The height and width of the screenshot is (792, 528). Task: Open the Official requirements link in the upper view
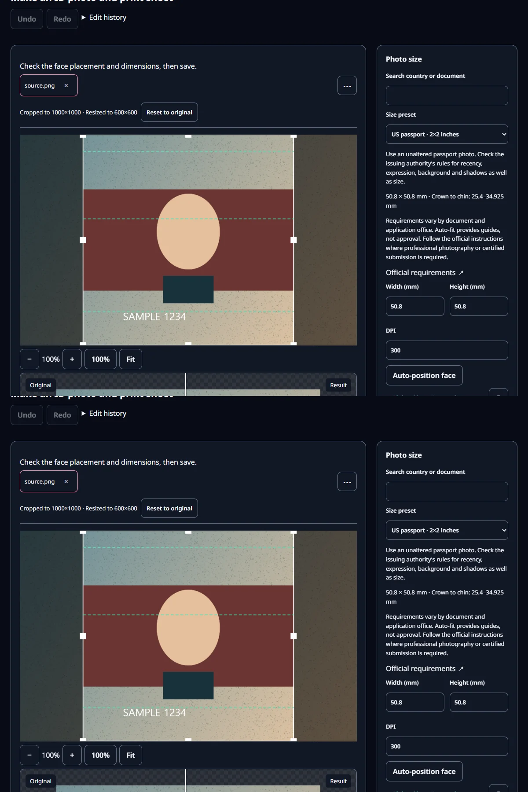pos(425,272)
